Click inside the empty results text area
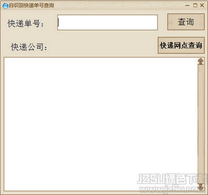The height and width of the screenshot is (195, 208). 101,124
